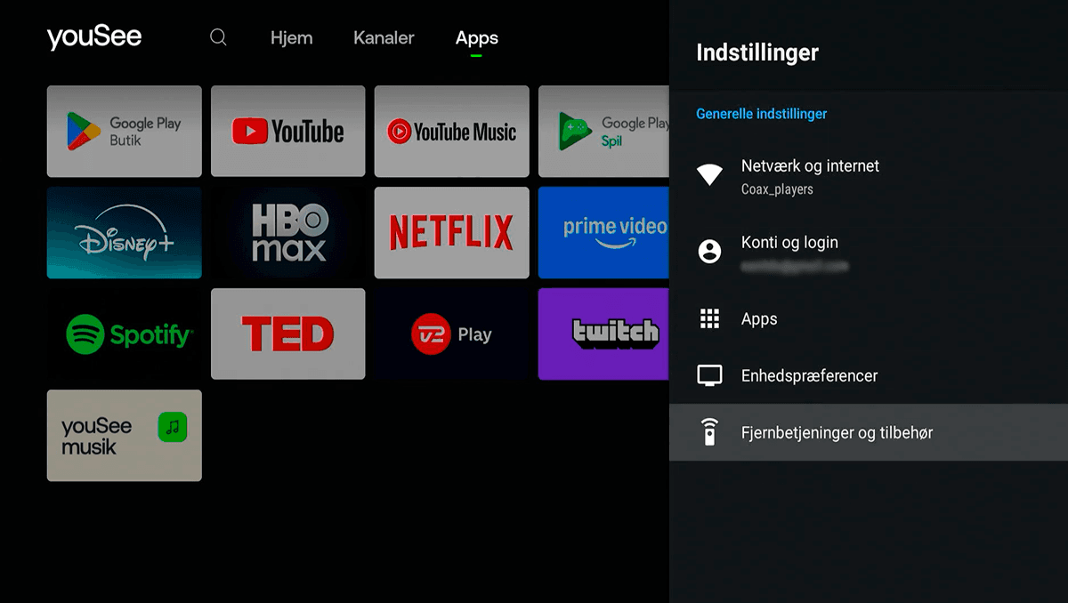Select the account profile icon next to Konti og login
This screenshot has width=1068, height=603.
709,252
